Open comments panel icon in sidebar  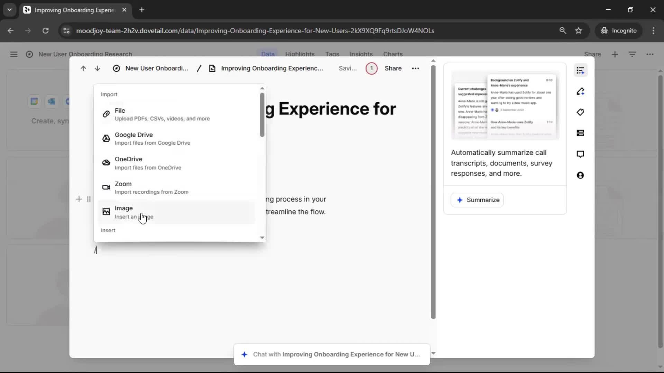click(580, 154)
